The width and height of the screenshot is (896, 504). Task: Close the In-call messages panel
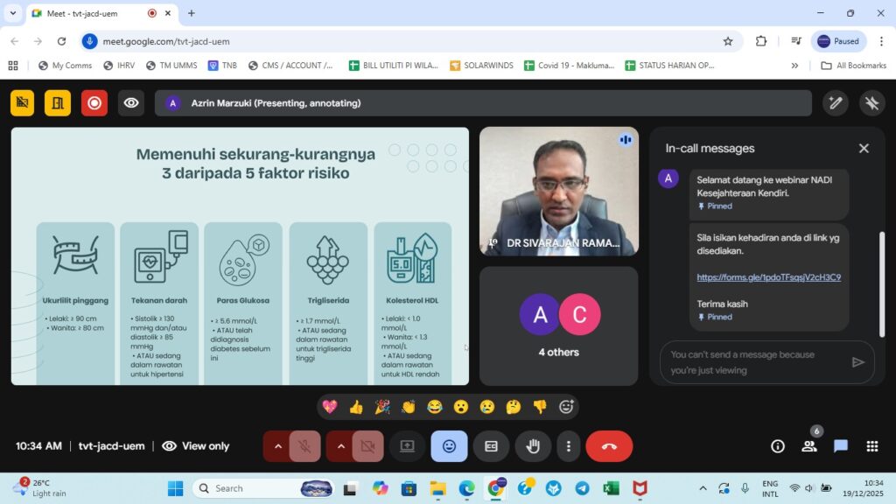864,149
